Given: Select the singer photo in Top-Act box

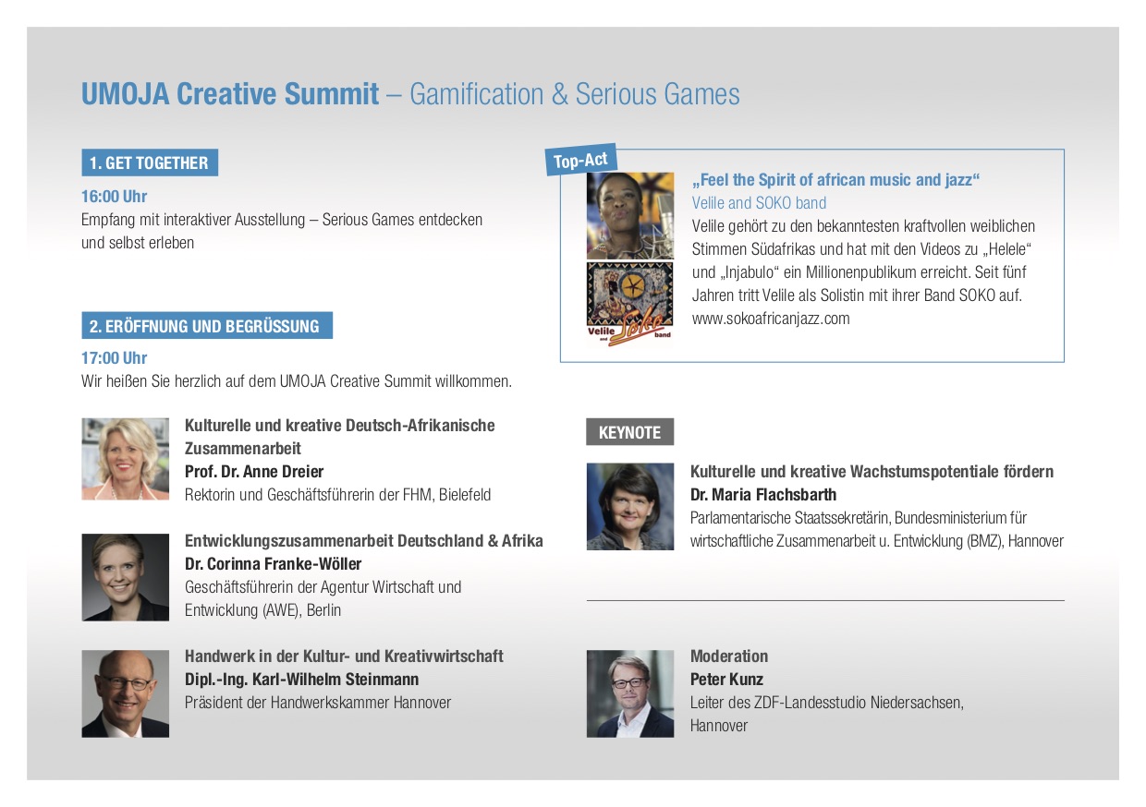Looking at the screenshot, I should tap(630, 214).
